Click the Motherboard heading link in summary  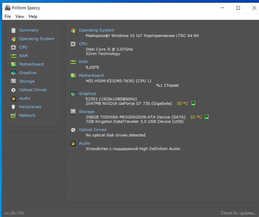point(91,76)
